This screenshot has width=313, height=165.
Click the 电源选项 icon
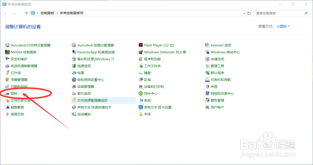tap(74, 66)
